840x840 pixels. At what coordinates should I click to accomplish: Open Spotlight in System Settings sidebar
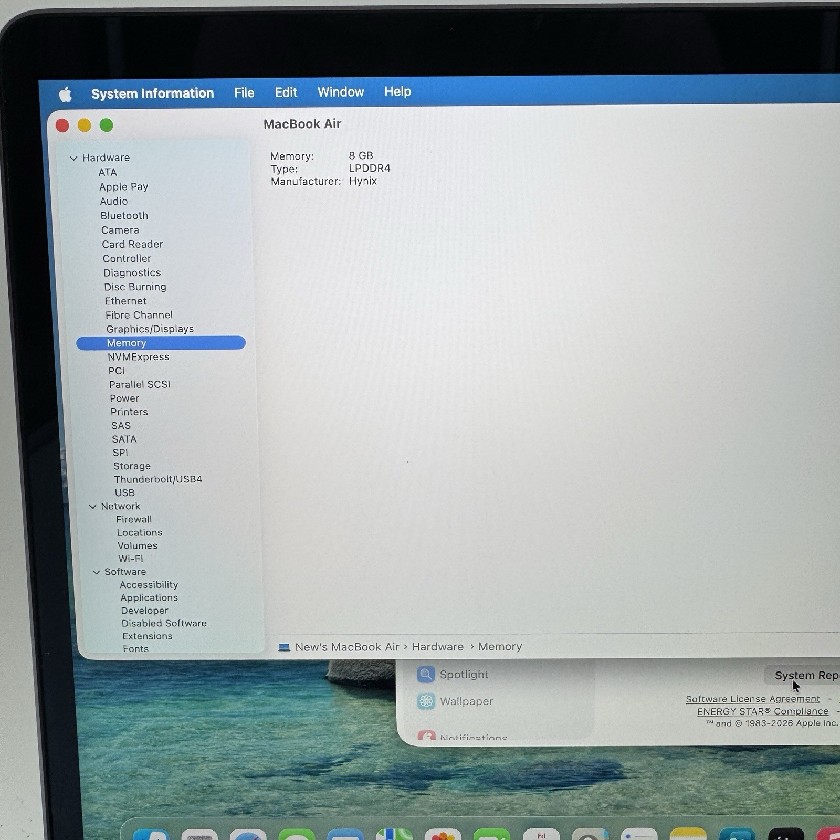[453, 675]
